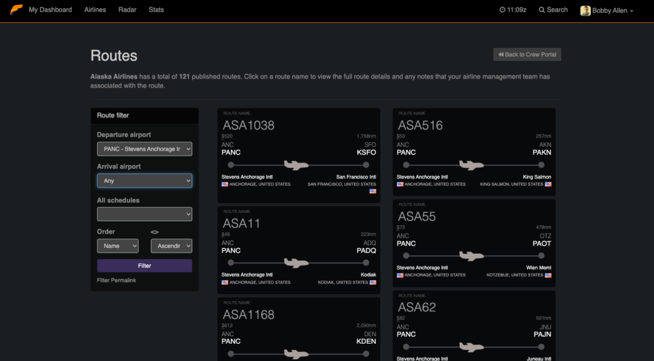Click US flag beside Anchorage on ASA1038
The width and height of the screenshot is (654, 361).
tap(225, 184)
